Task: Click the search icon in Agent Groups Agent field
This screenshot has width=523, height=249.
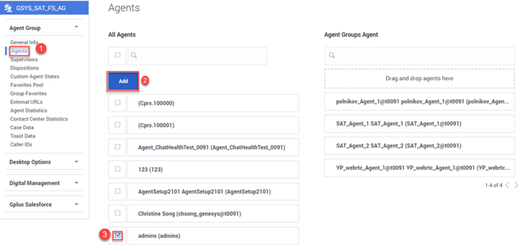Action: [332, 56]
